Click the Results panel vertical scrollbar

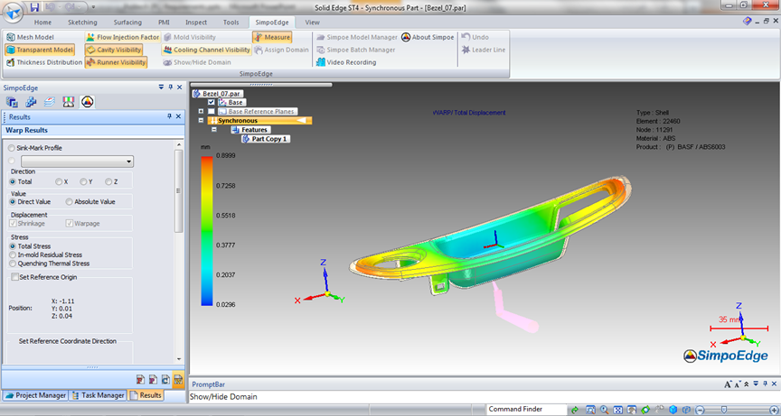pyautogui.click(x=179, y=252)
